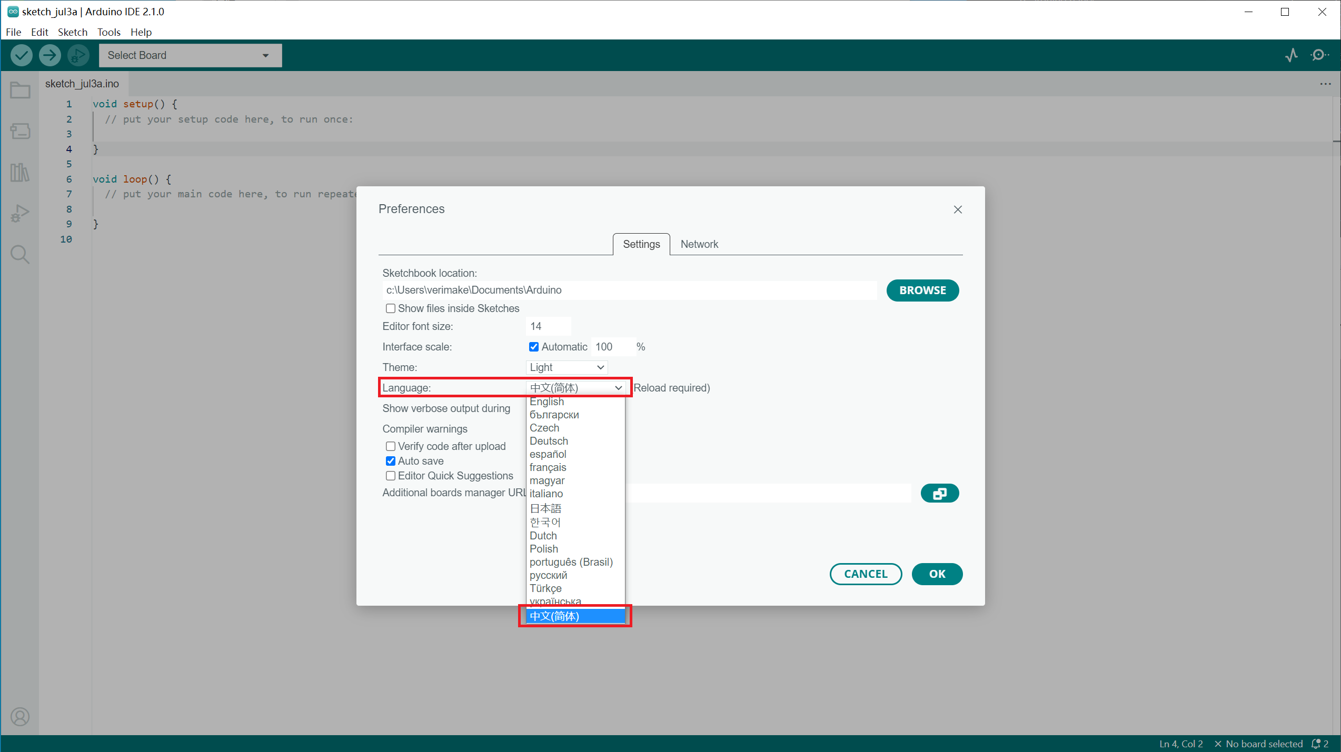Viewport: 1341px width, 752px height.
Task: Open Boards Manager sidebar icon
Action: tap(20, 131)
